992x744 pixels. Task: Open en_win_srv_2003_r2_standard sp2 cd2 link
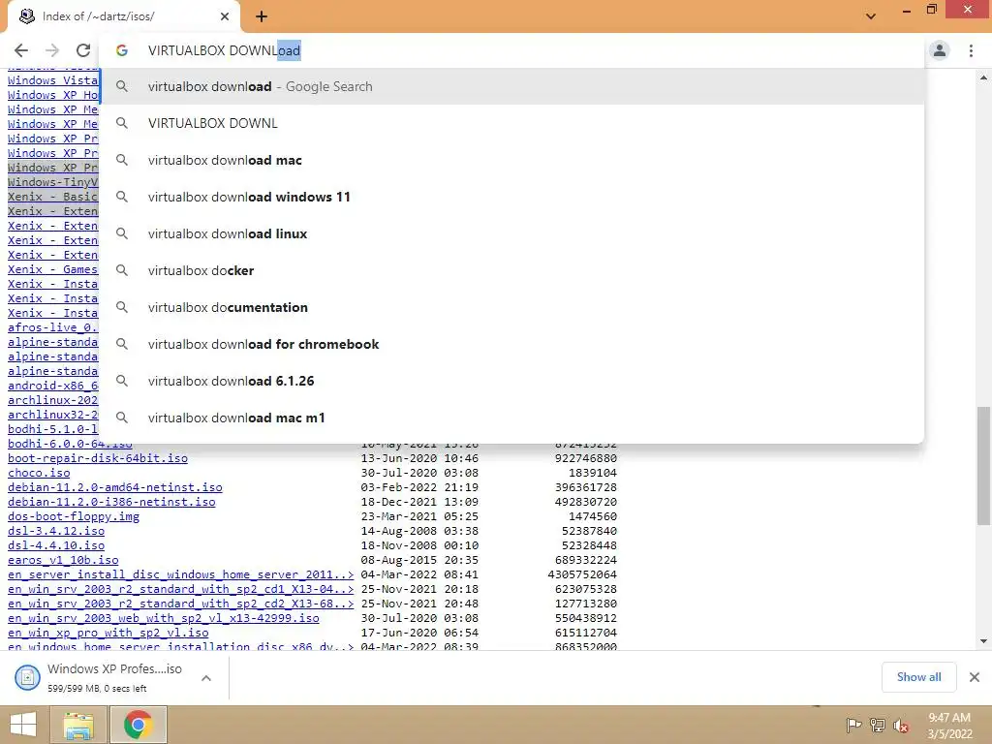pos(180,604)
